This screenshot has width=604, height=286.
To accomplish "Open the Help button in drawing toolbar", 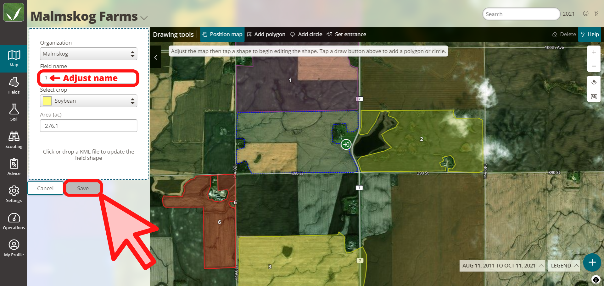I will (590, 34).
